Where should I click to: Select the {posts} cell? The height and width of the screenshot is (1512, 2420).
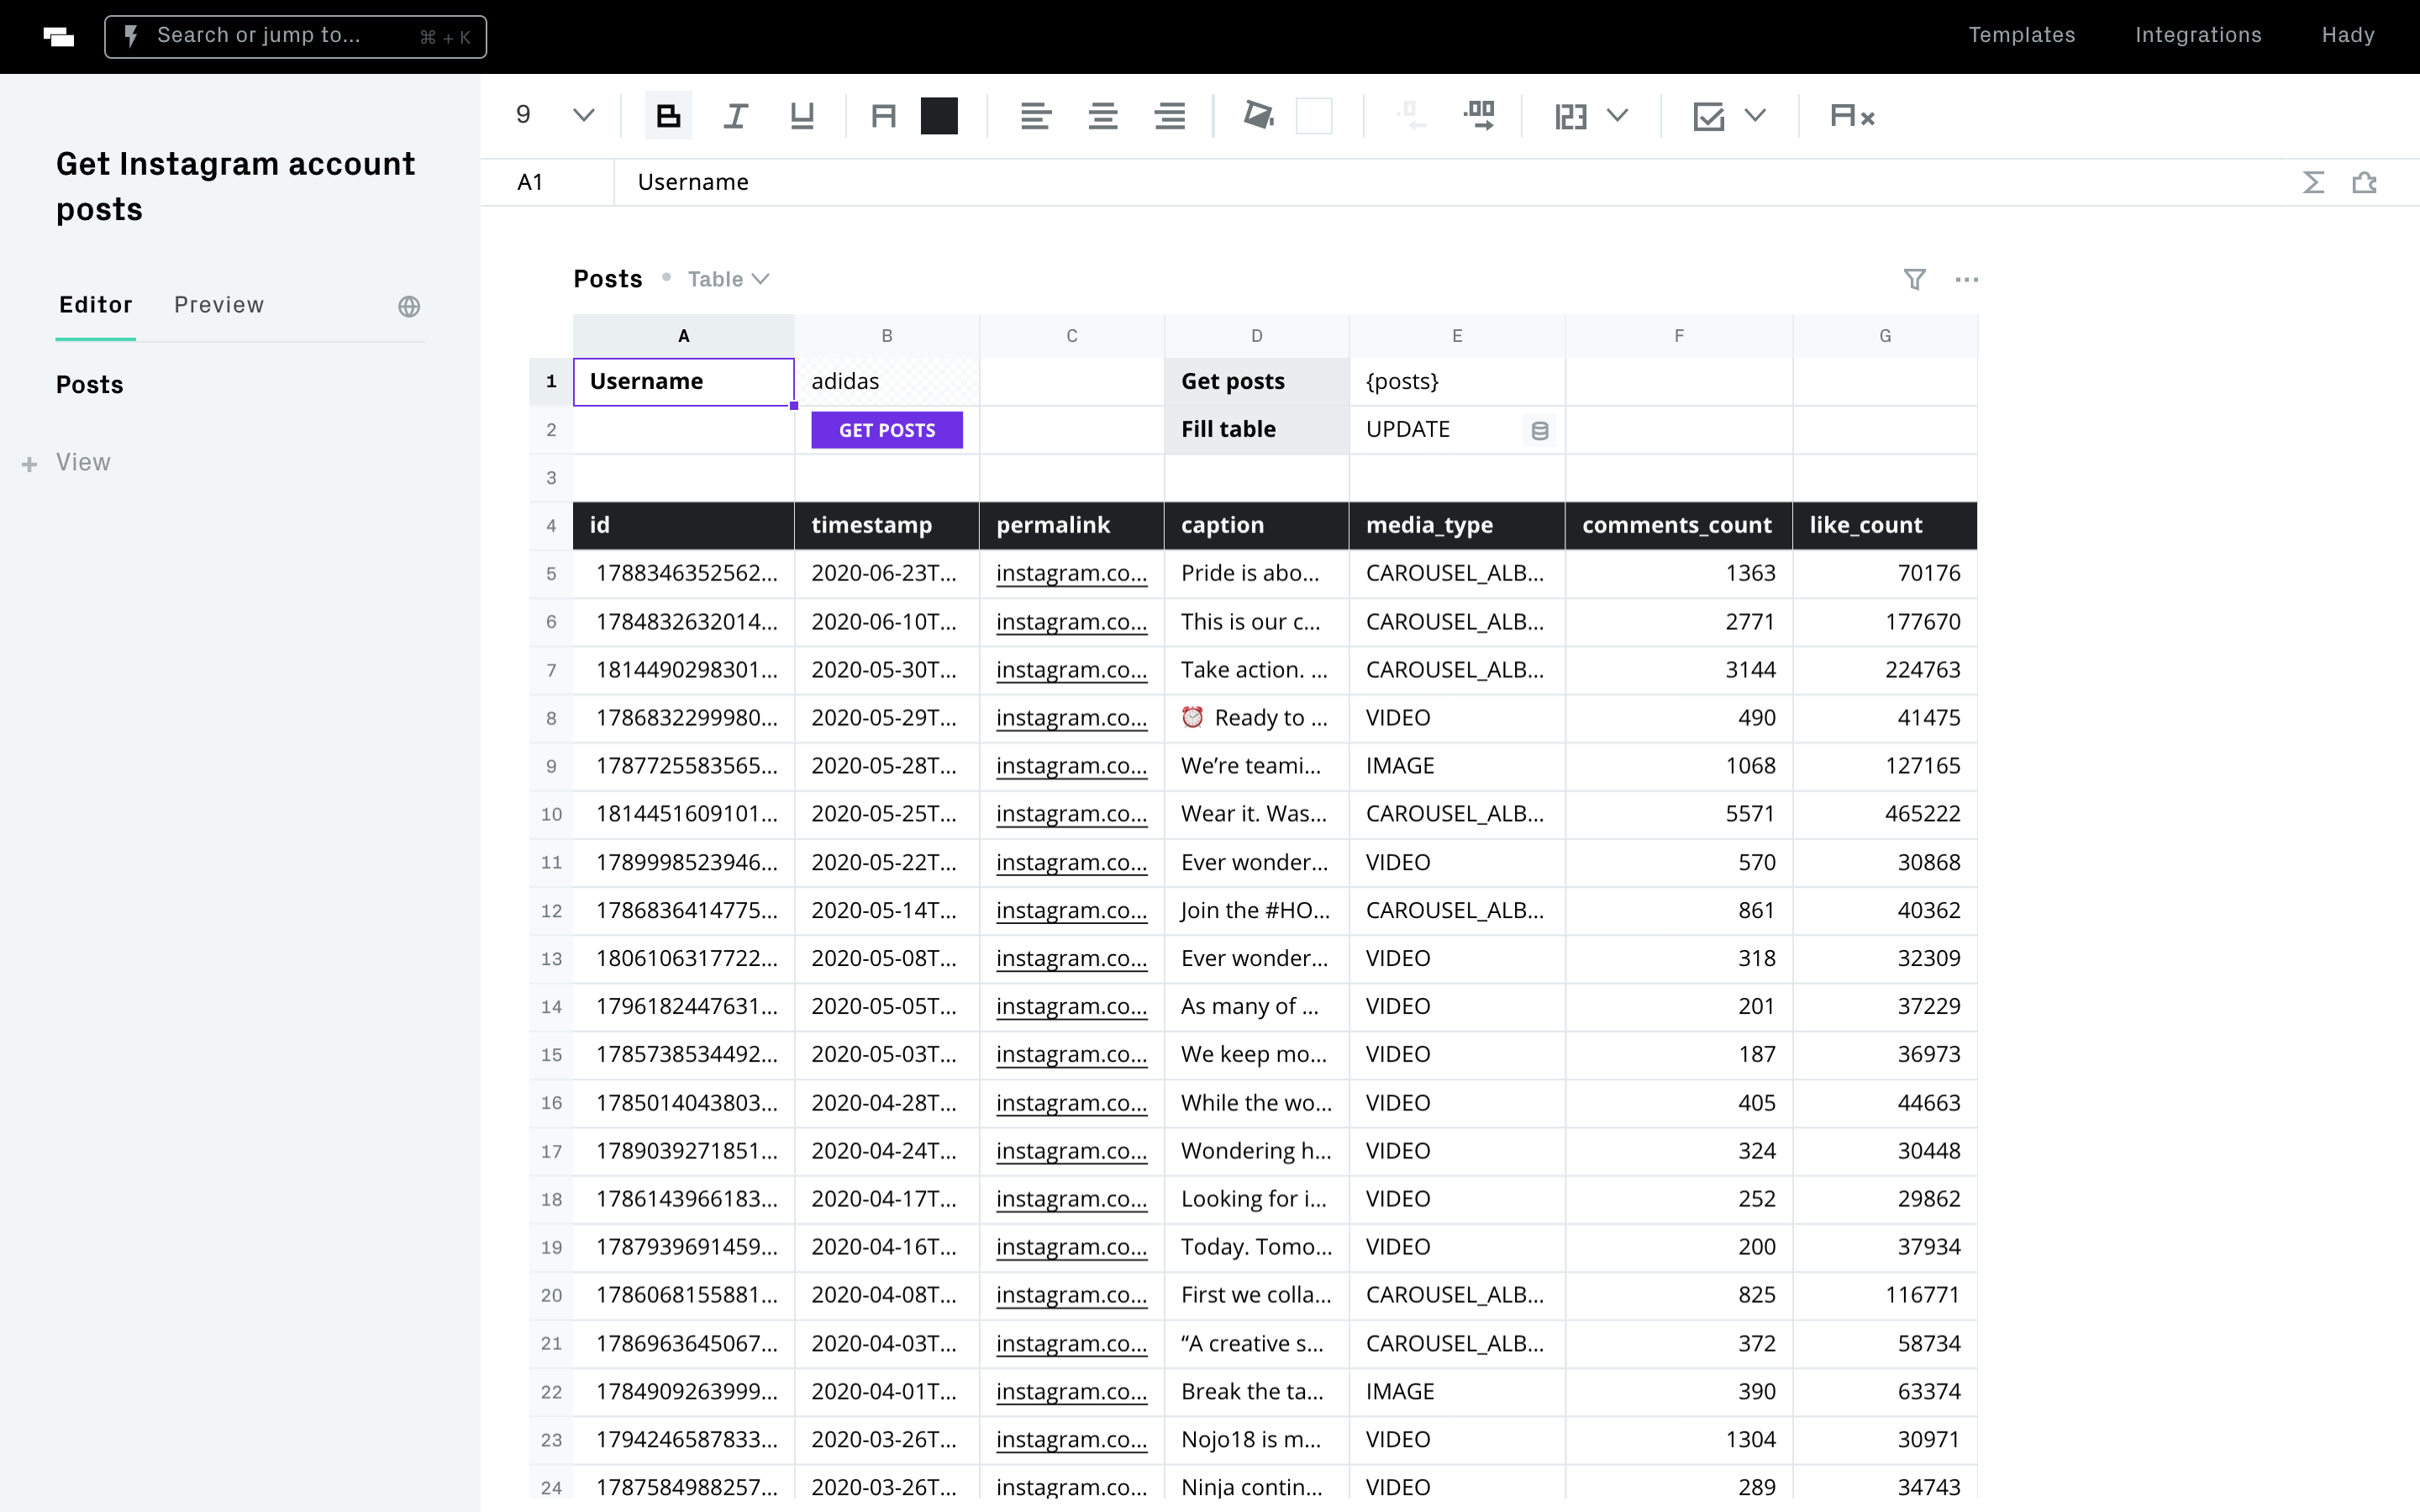click(1456, 381)
